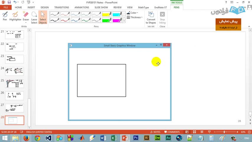Open the MathType tab
Image resolution: width=252 pixels, height=142 pixels.
(x=143, y=7)
